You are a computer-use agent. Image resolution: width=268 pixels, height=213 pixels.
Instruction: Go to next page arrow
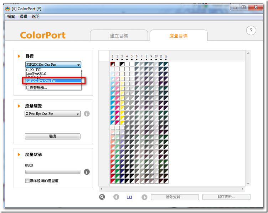click(144, 197)
